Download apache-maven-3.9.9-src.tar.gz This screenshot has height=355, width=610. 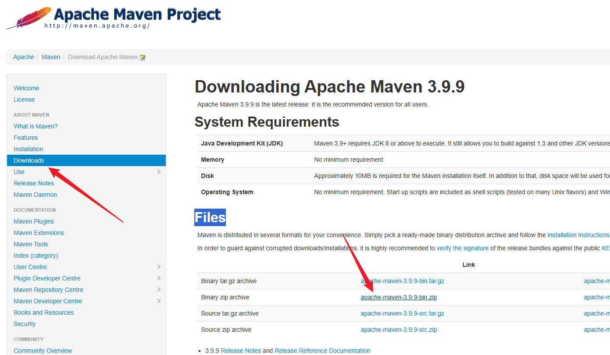(402, 313)
